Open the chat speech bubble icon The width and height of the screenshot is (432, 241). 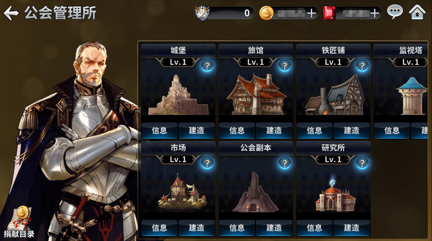click(395, 12)
